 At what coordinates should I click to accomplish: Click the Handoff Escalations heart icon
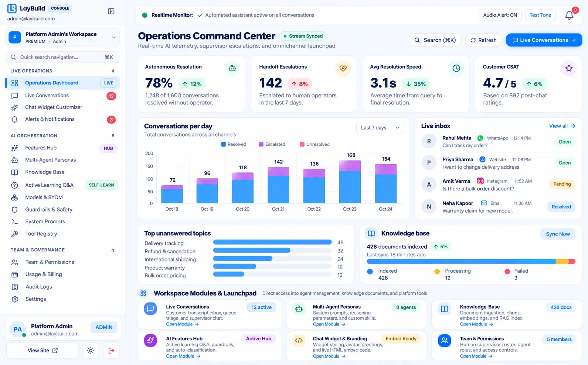[343, 68]
